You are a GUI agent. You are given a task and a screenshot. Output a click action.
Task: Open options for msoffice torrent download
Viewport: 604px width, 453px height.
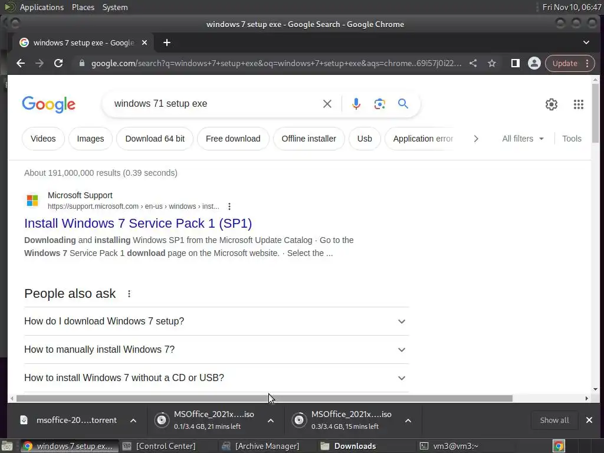(133, 420)
